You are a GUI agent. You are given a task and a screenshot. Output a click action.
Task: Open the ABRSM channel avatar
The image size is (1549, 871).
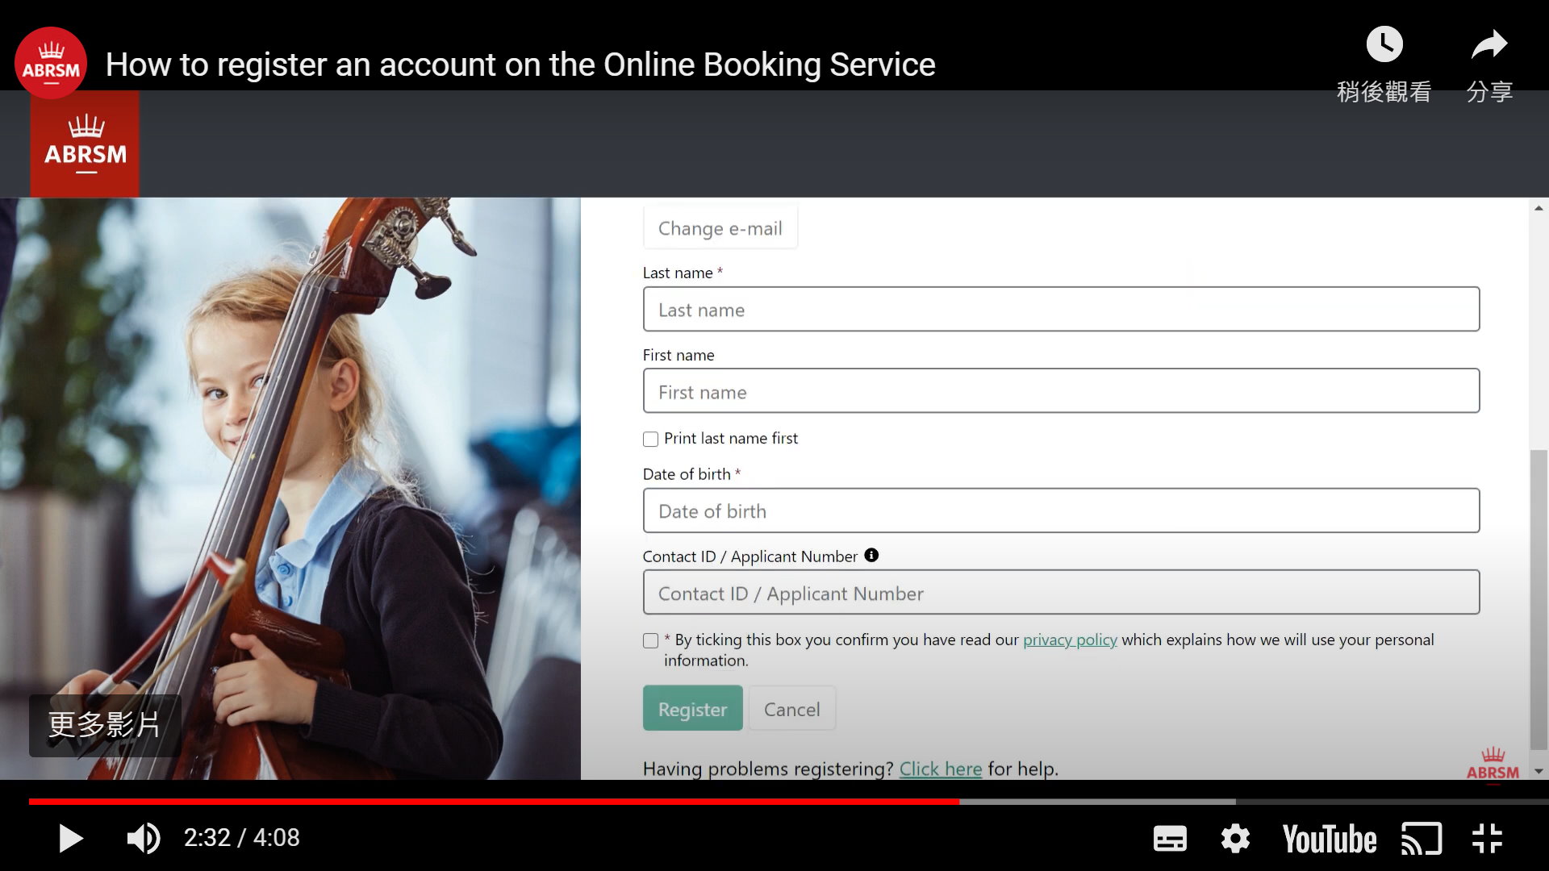(x=51, y=63)
